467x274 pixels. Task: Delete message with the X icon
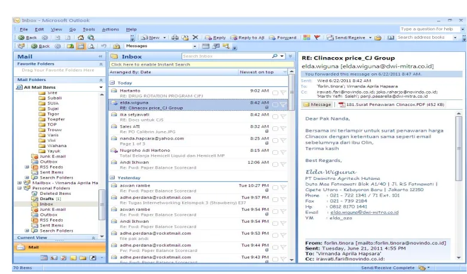click(x=195, y=38)
